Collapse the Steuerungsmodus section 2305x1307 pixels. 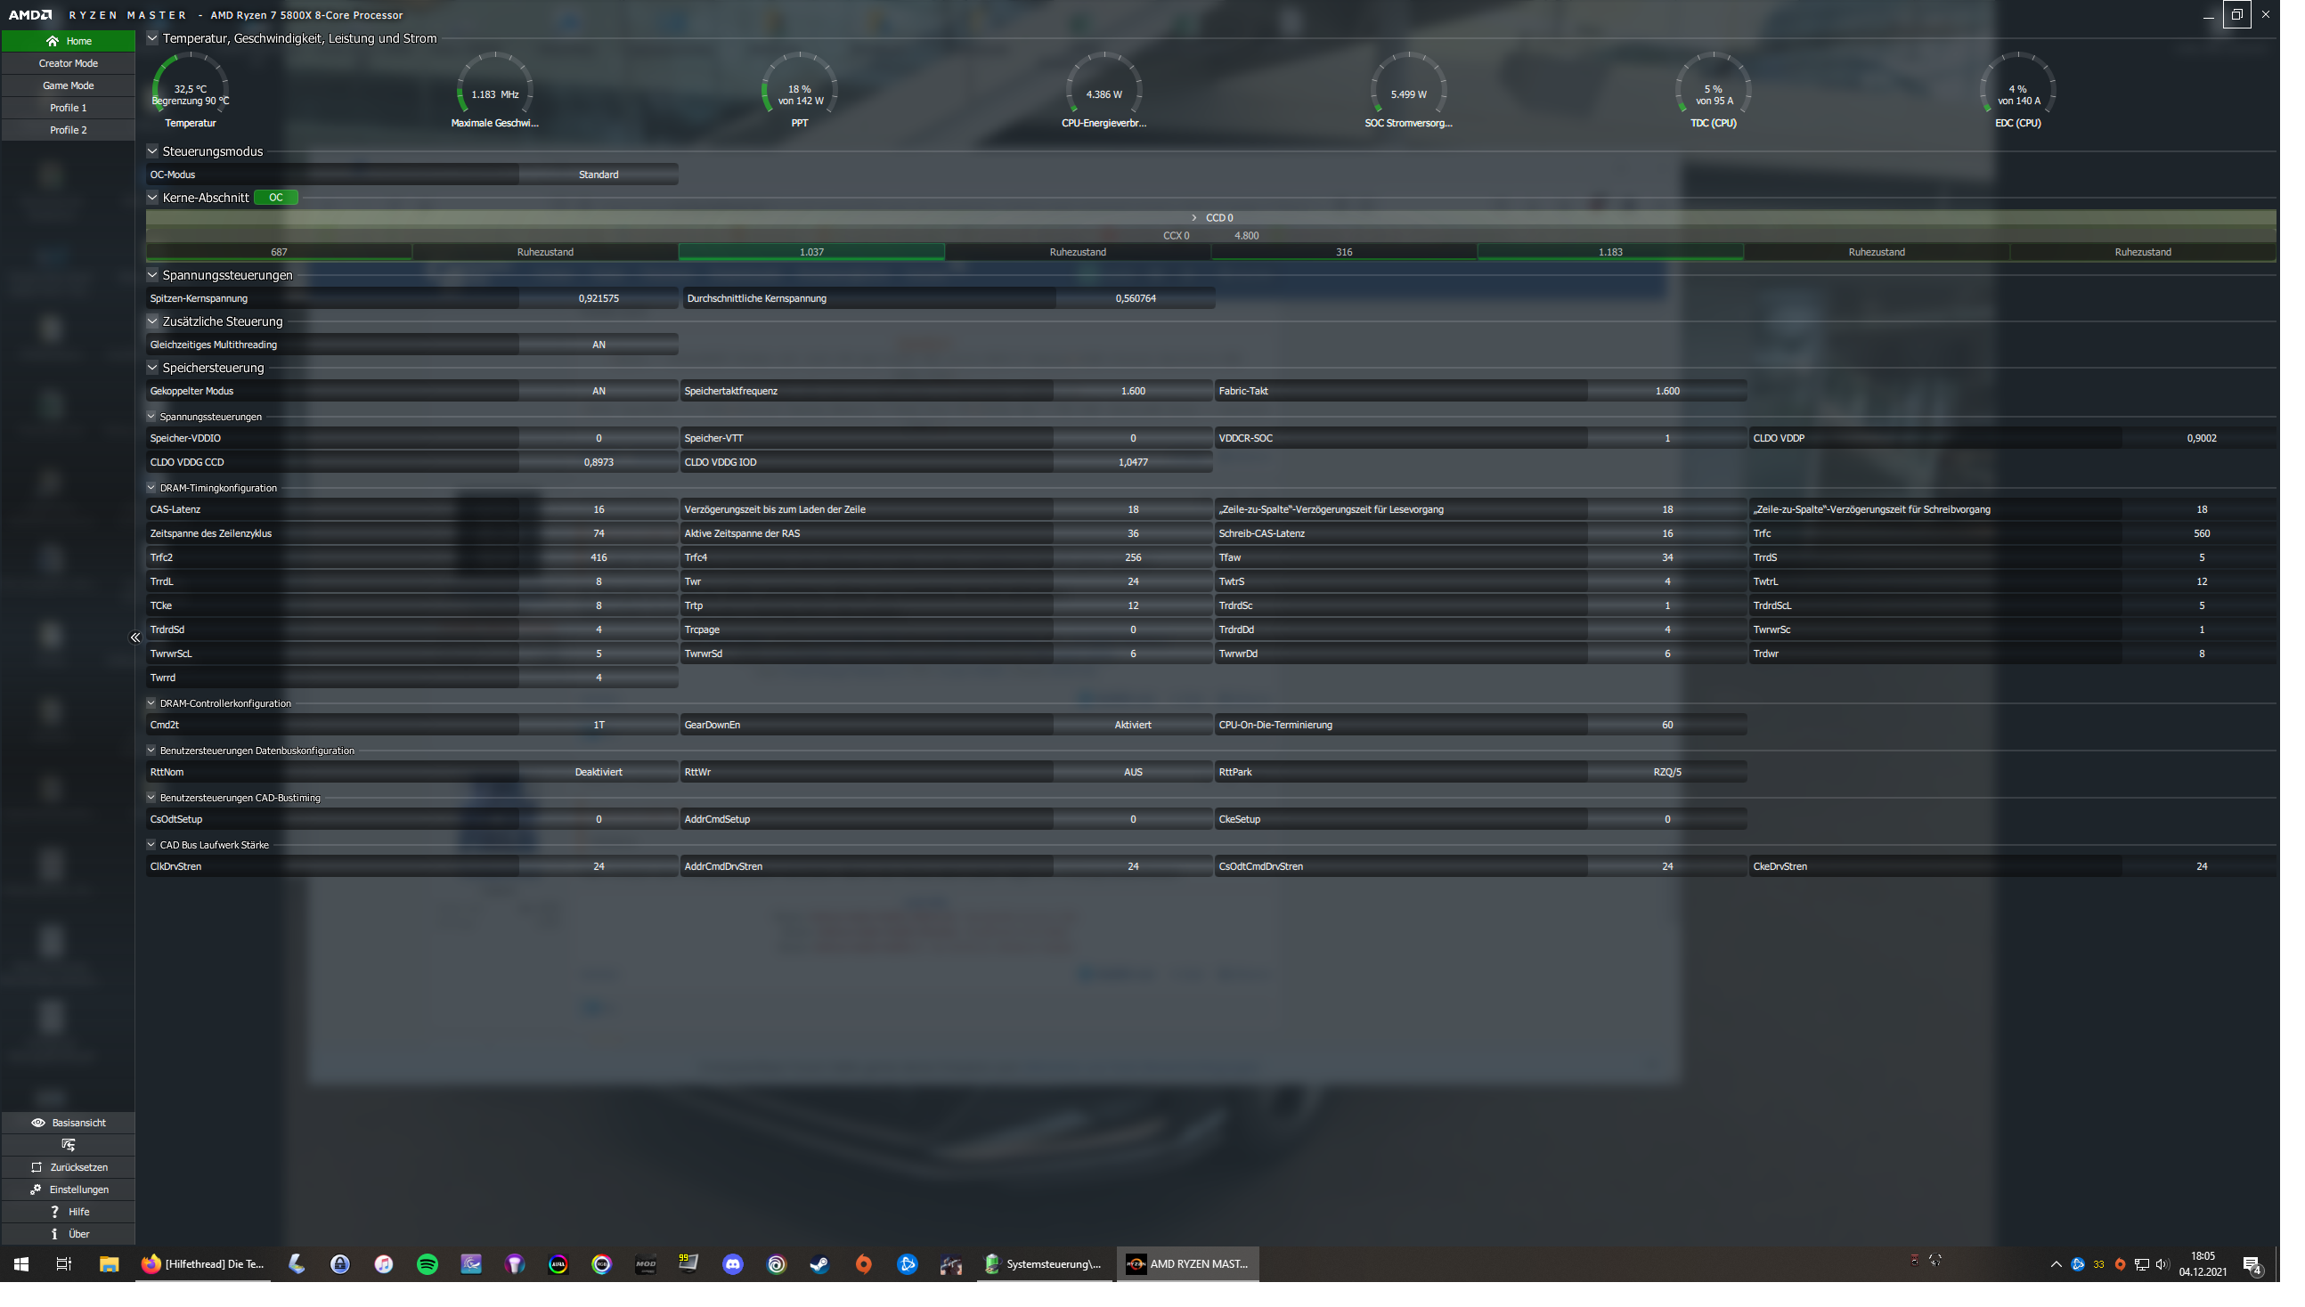click(x=152, y=151)
